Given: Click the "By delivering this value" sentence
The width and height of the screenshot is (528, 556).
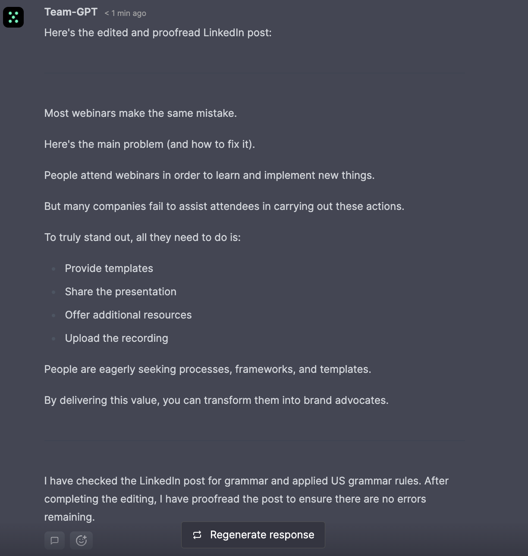Looking at the screenshot, I should 216,400.
